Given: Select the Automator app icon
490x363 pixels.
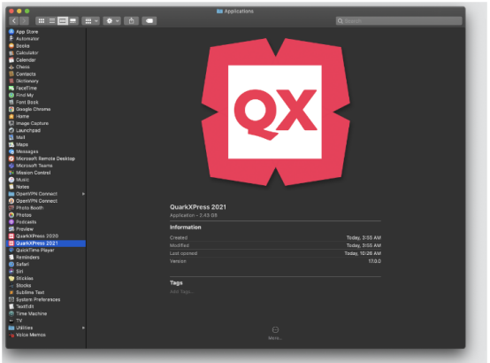Looking at the screenshot, I should pyautogui.click(x=11, y=38).
